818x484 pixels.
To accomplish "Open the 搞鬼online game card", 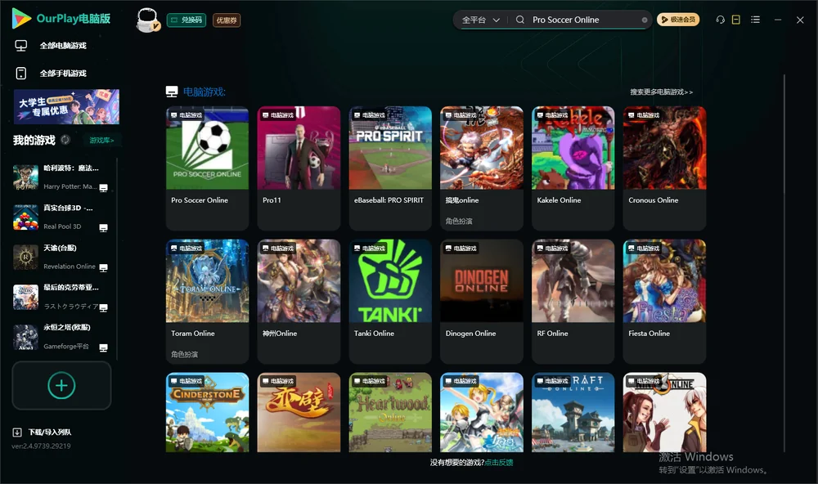I will pyautogui.click(x=482, y=168).
